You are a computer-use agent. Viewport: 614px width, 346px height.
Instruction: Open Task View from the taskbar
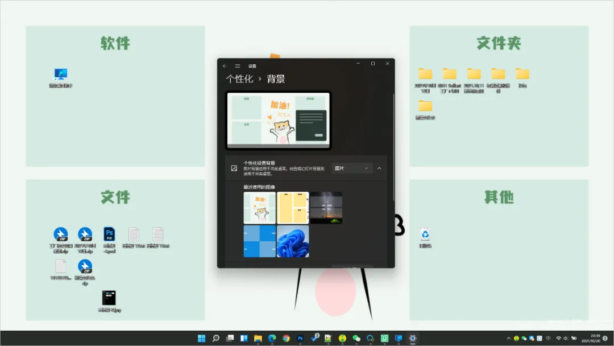pos(229,338)
